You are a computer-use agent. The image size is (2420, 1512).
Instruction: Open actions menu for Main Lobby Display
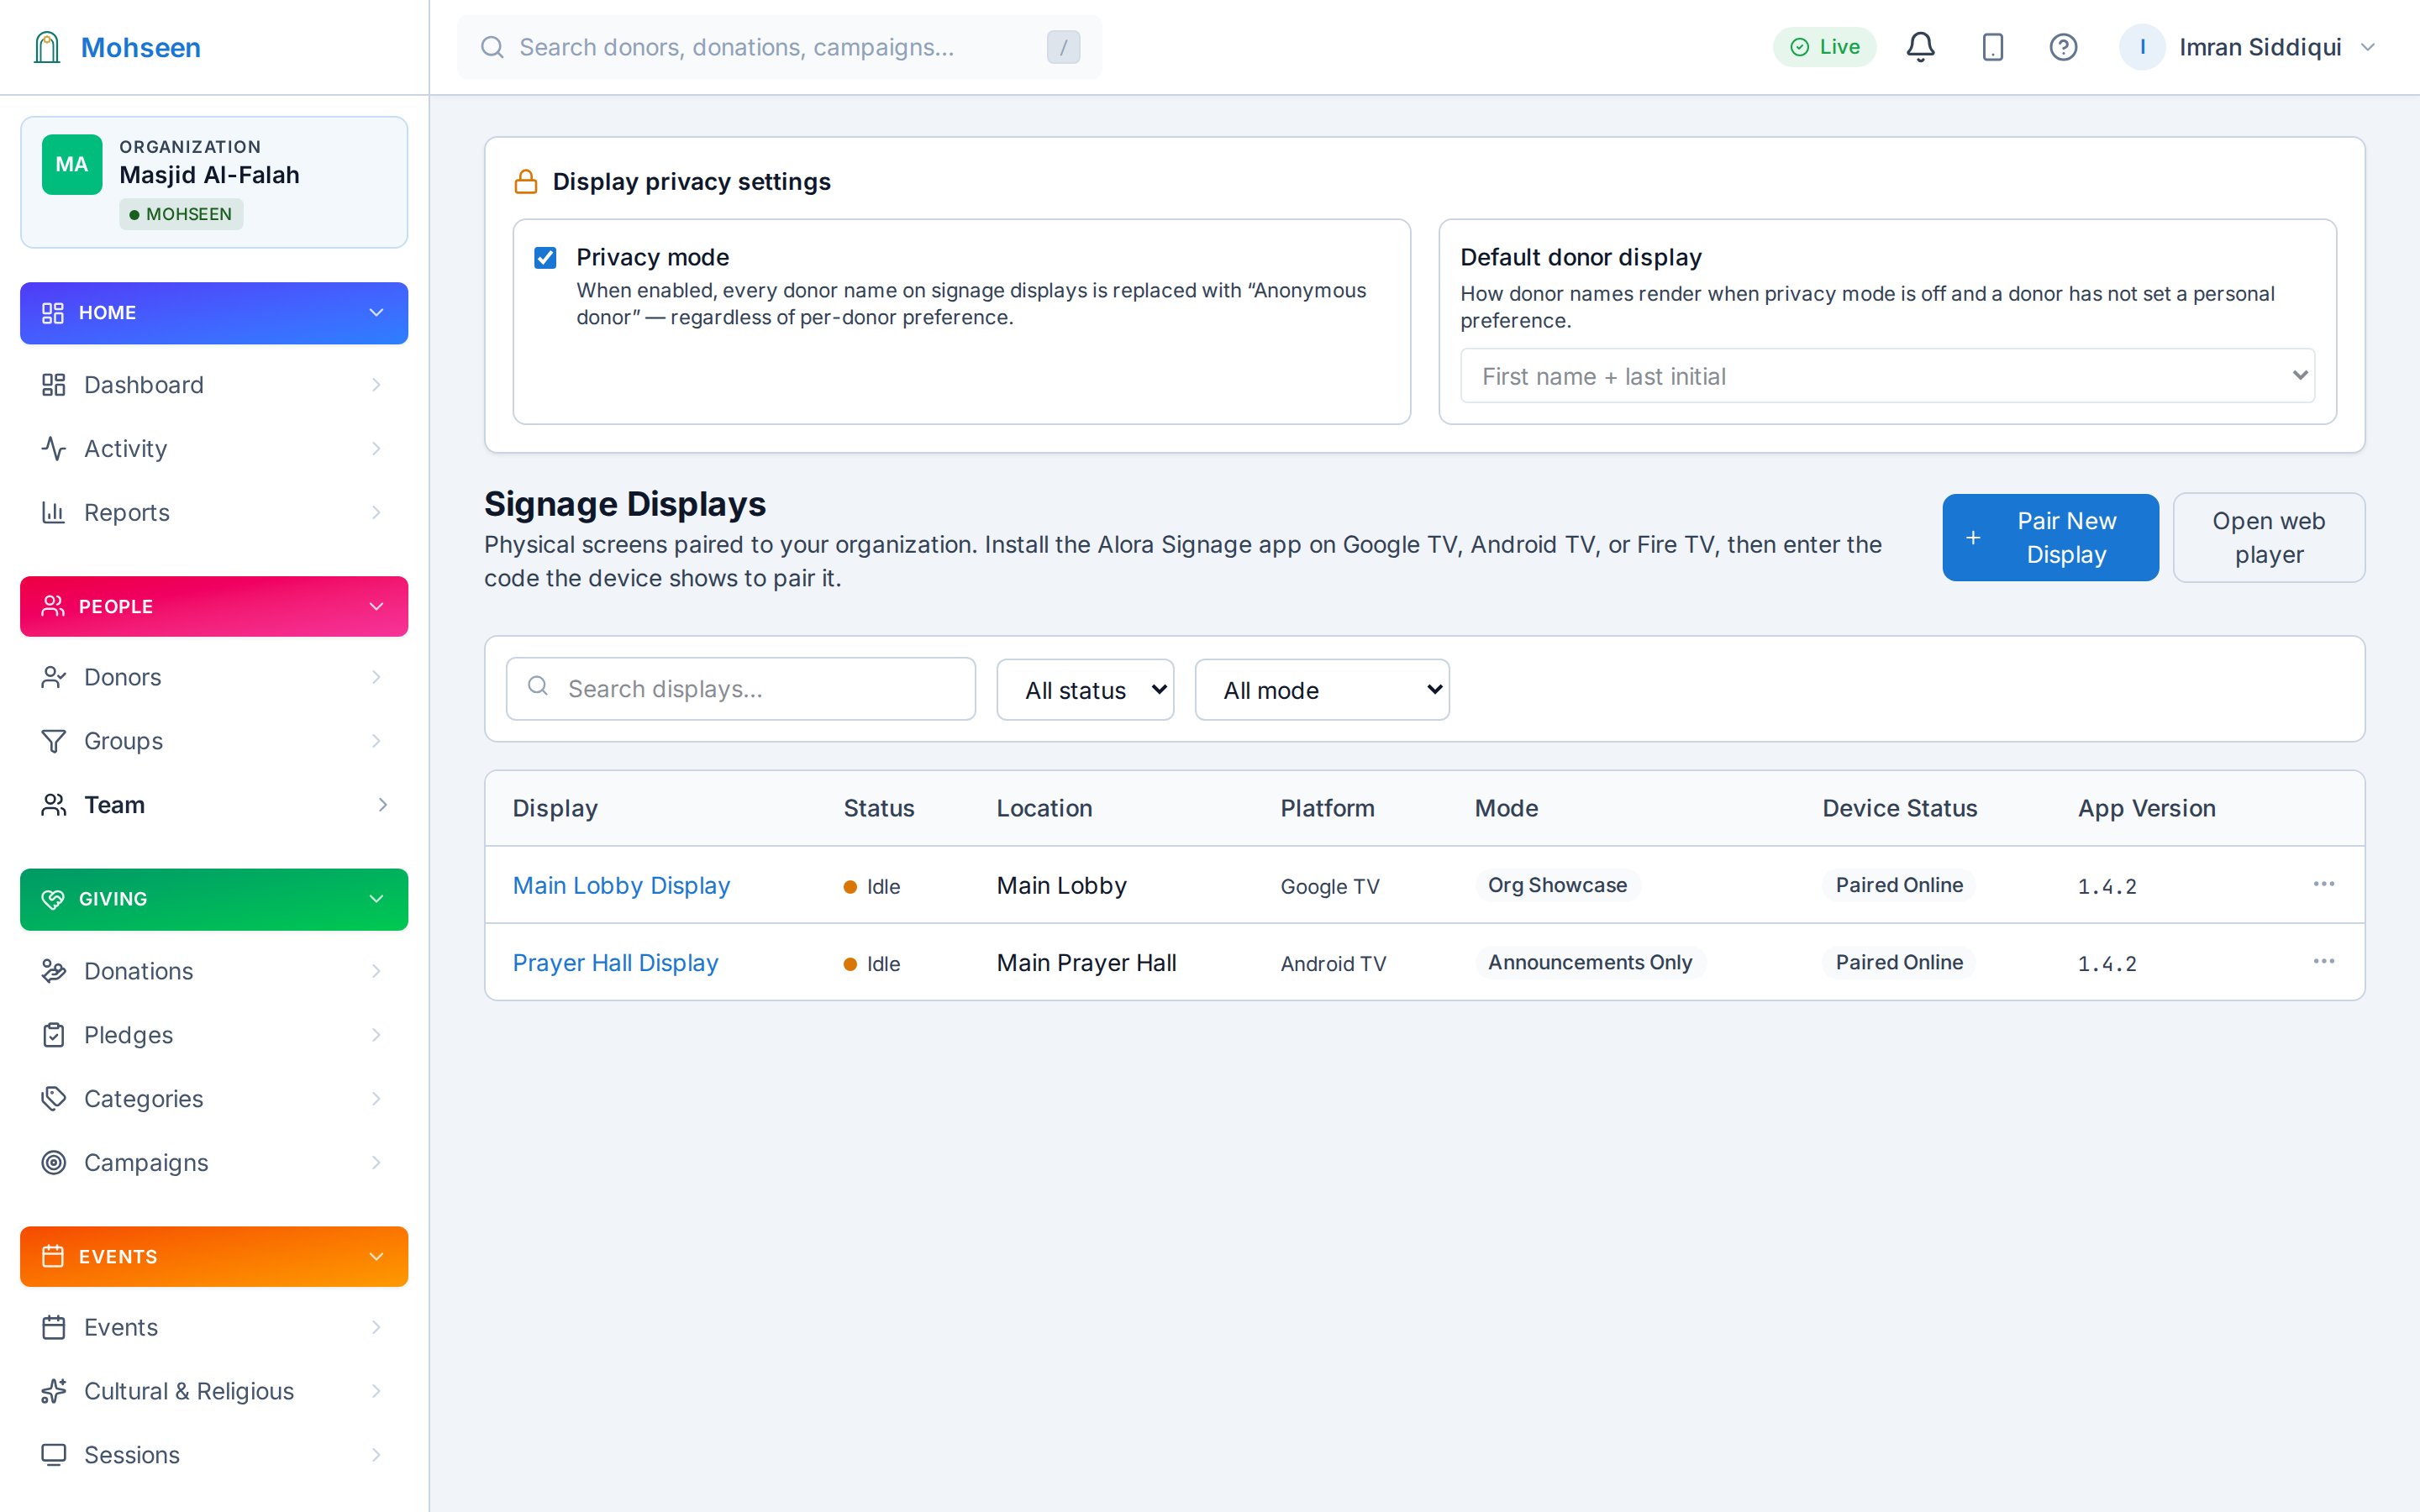point(2323,885)
